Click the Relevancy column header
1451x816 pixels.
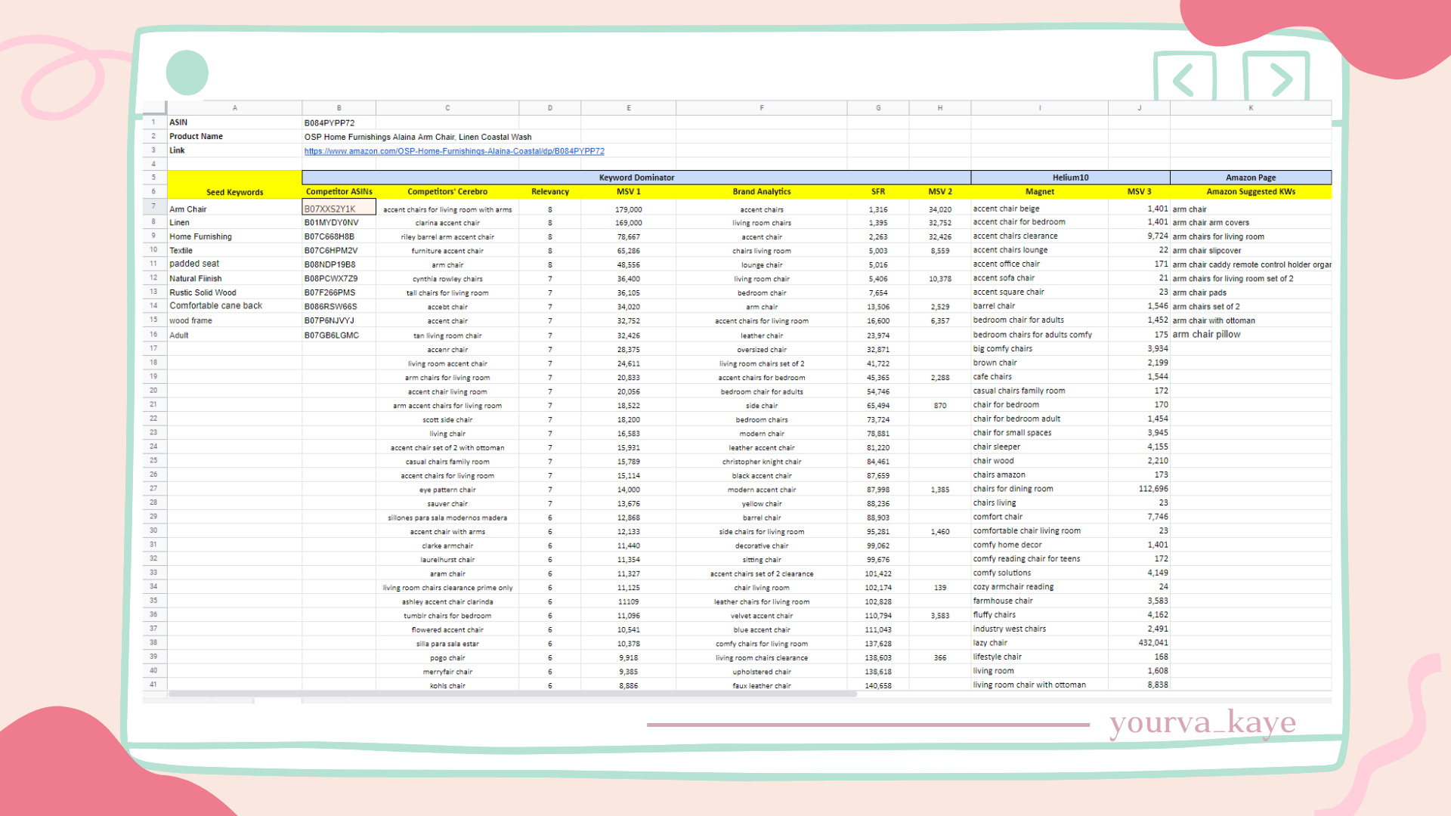(550, 192)
